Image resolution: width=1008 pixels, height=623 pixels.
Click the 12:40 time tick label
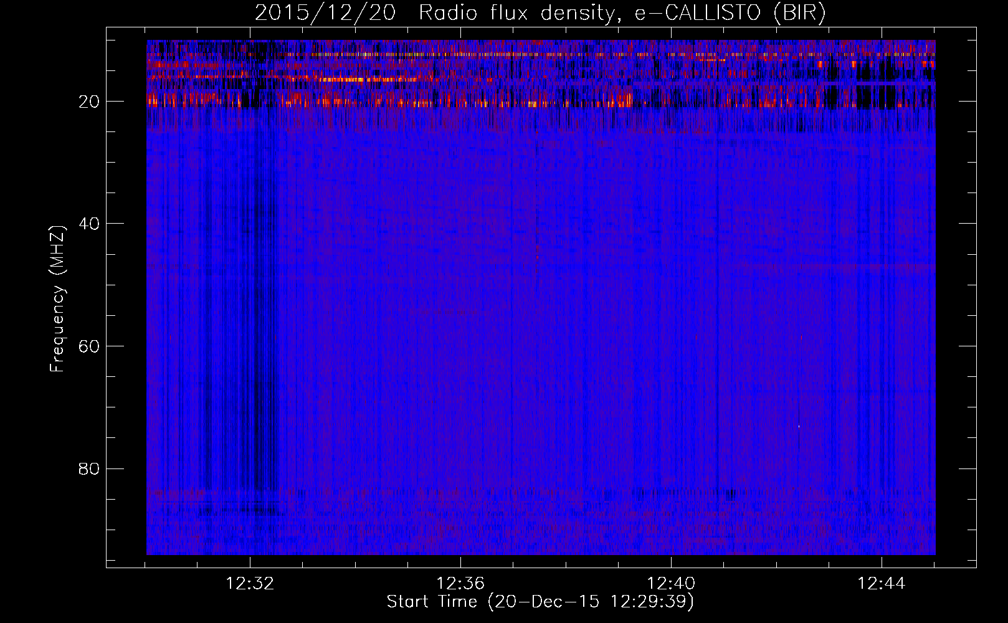tap(671, 584)
